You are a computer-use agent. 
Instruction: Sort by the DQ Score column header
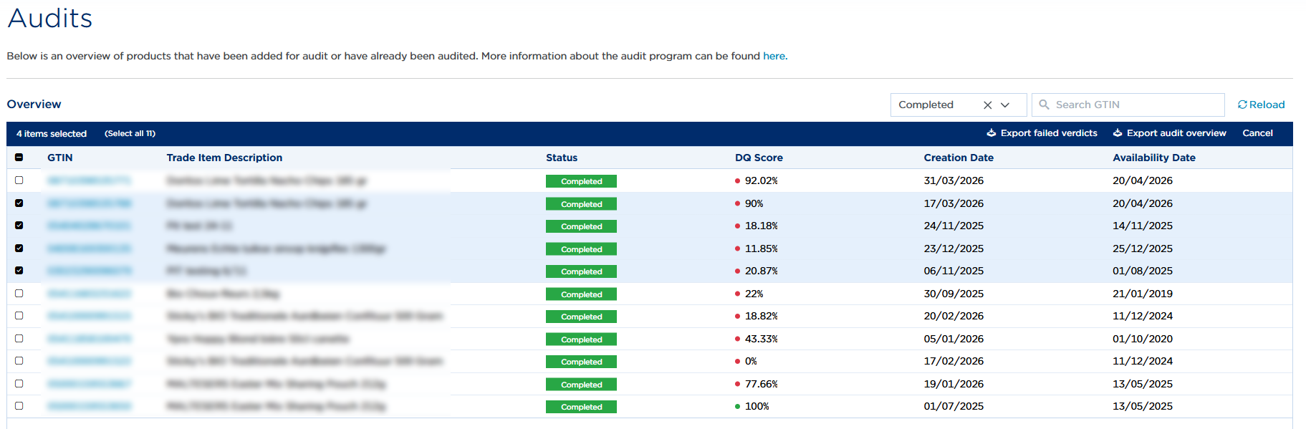pos(759,158)
